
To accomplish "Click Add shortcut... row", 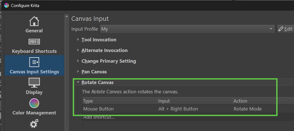I will click(x=188, y=117).
